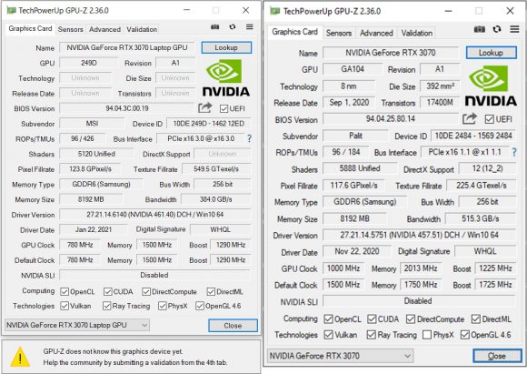Image resolution: width=527 pixels, height=374 pixels.
Task: Click the camera icon in right GPU-Z window
Action: [479, 30]
